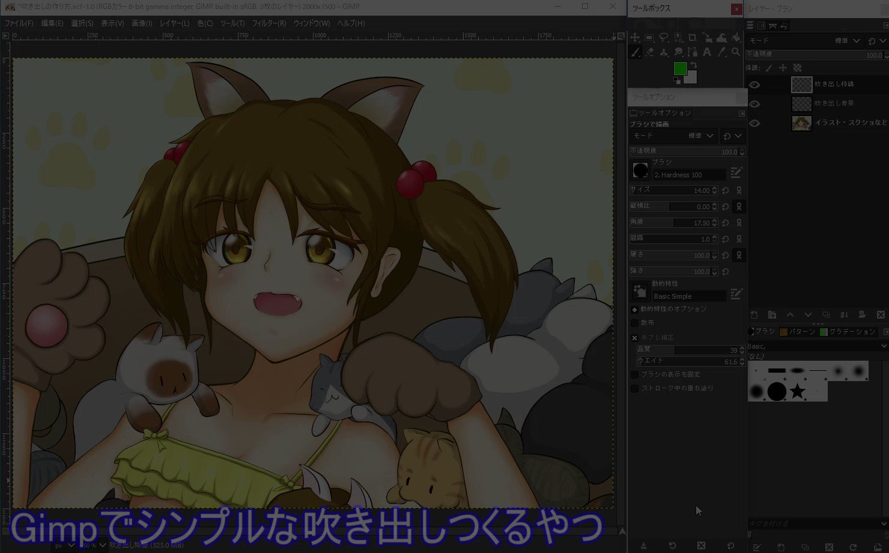Viewport: 889px width, 553px height.
Task: Open フィルター(R) menu
Action: click(269, 23)
